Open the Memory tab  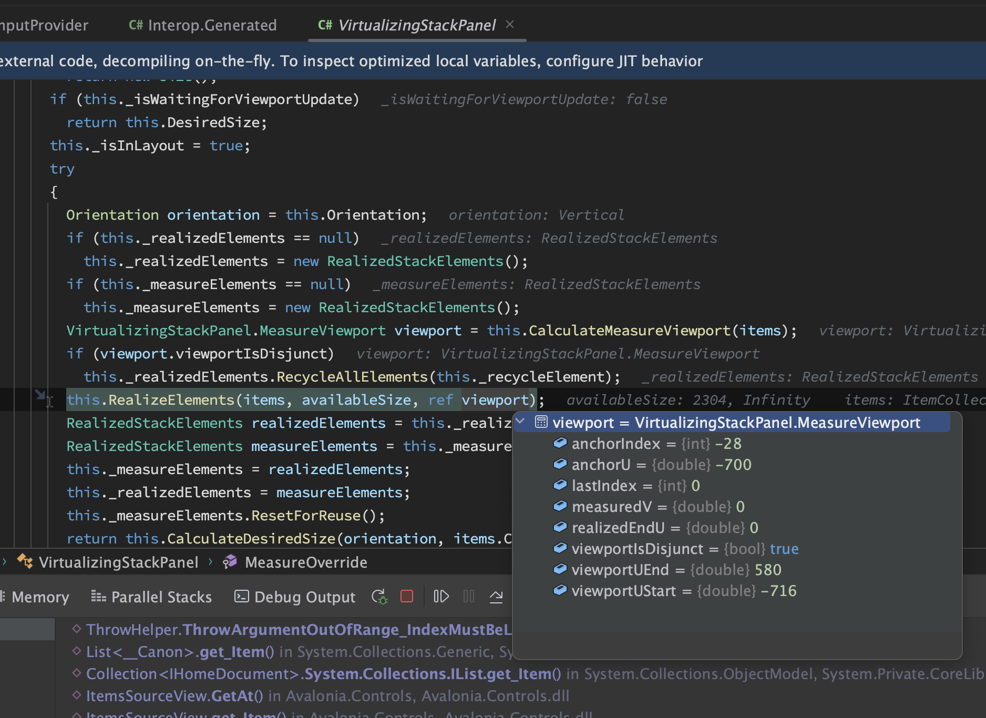point(40,597)
